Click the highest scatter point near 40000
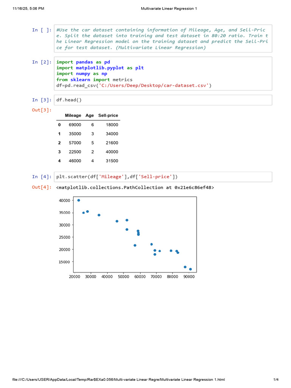This screenshot has height=388, width=291. pyautogui.click(x=79, y=200)
